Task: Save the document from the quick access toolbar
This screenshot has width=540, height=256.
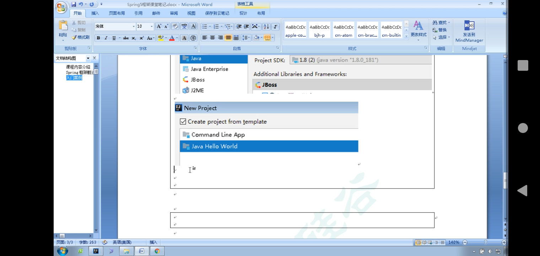Action: pos(74,4)
